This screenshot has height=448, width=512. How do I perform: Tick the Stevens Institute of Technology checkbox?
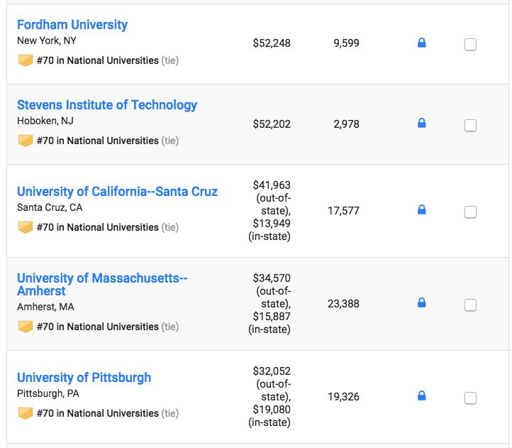[x=470, y=126]
